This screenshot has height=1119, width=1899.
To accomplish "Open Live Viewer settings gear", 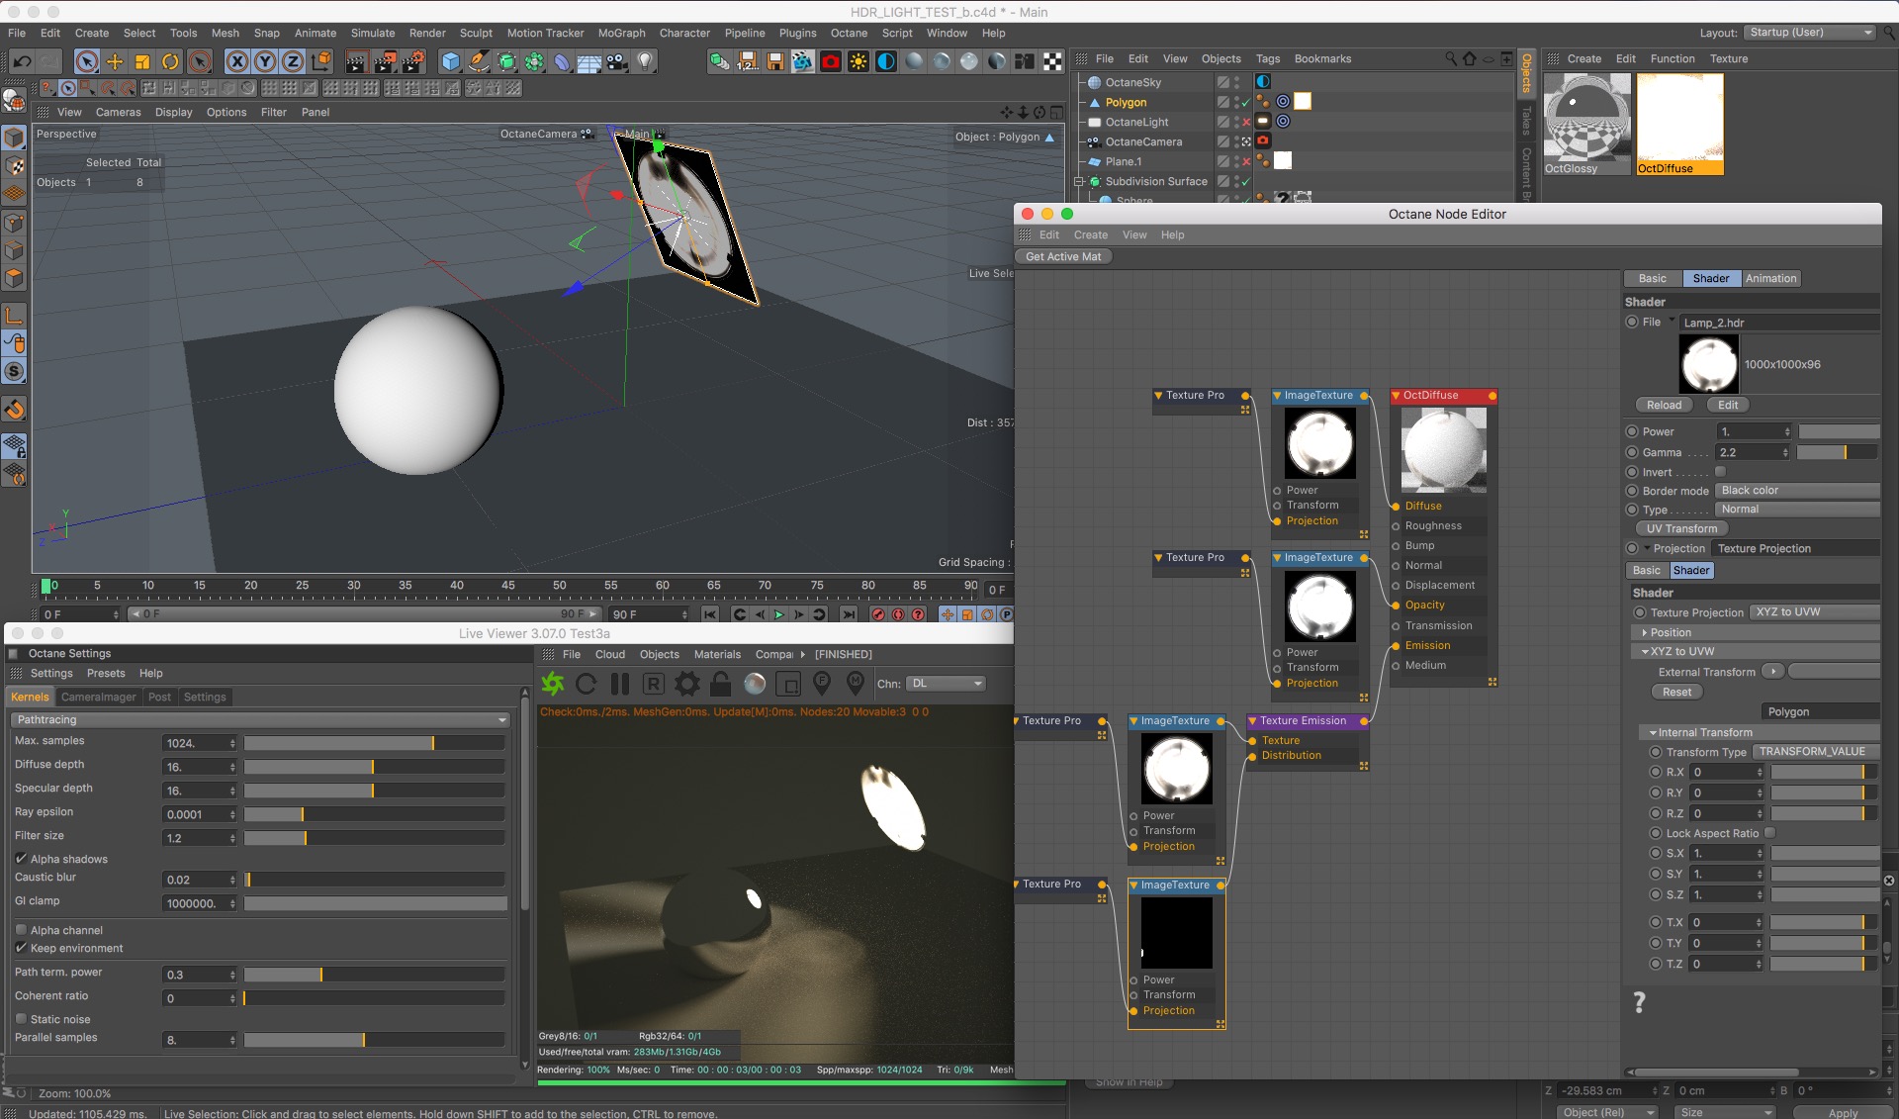I will click(x=686, y=684).
